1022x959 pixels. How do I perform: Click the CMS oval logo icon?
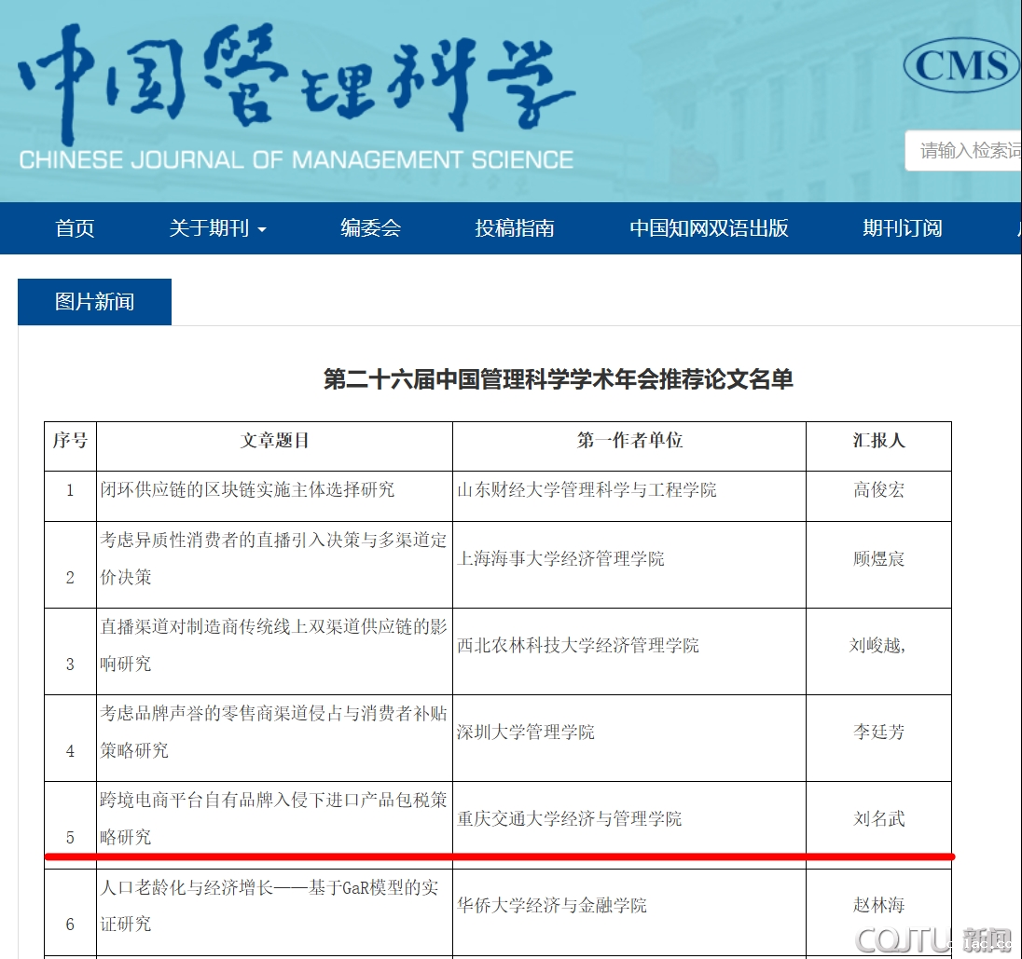[962, 64]
